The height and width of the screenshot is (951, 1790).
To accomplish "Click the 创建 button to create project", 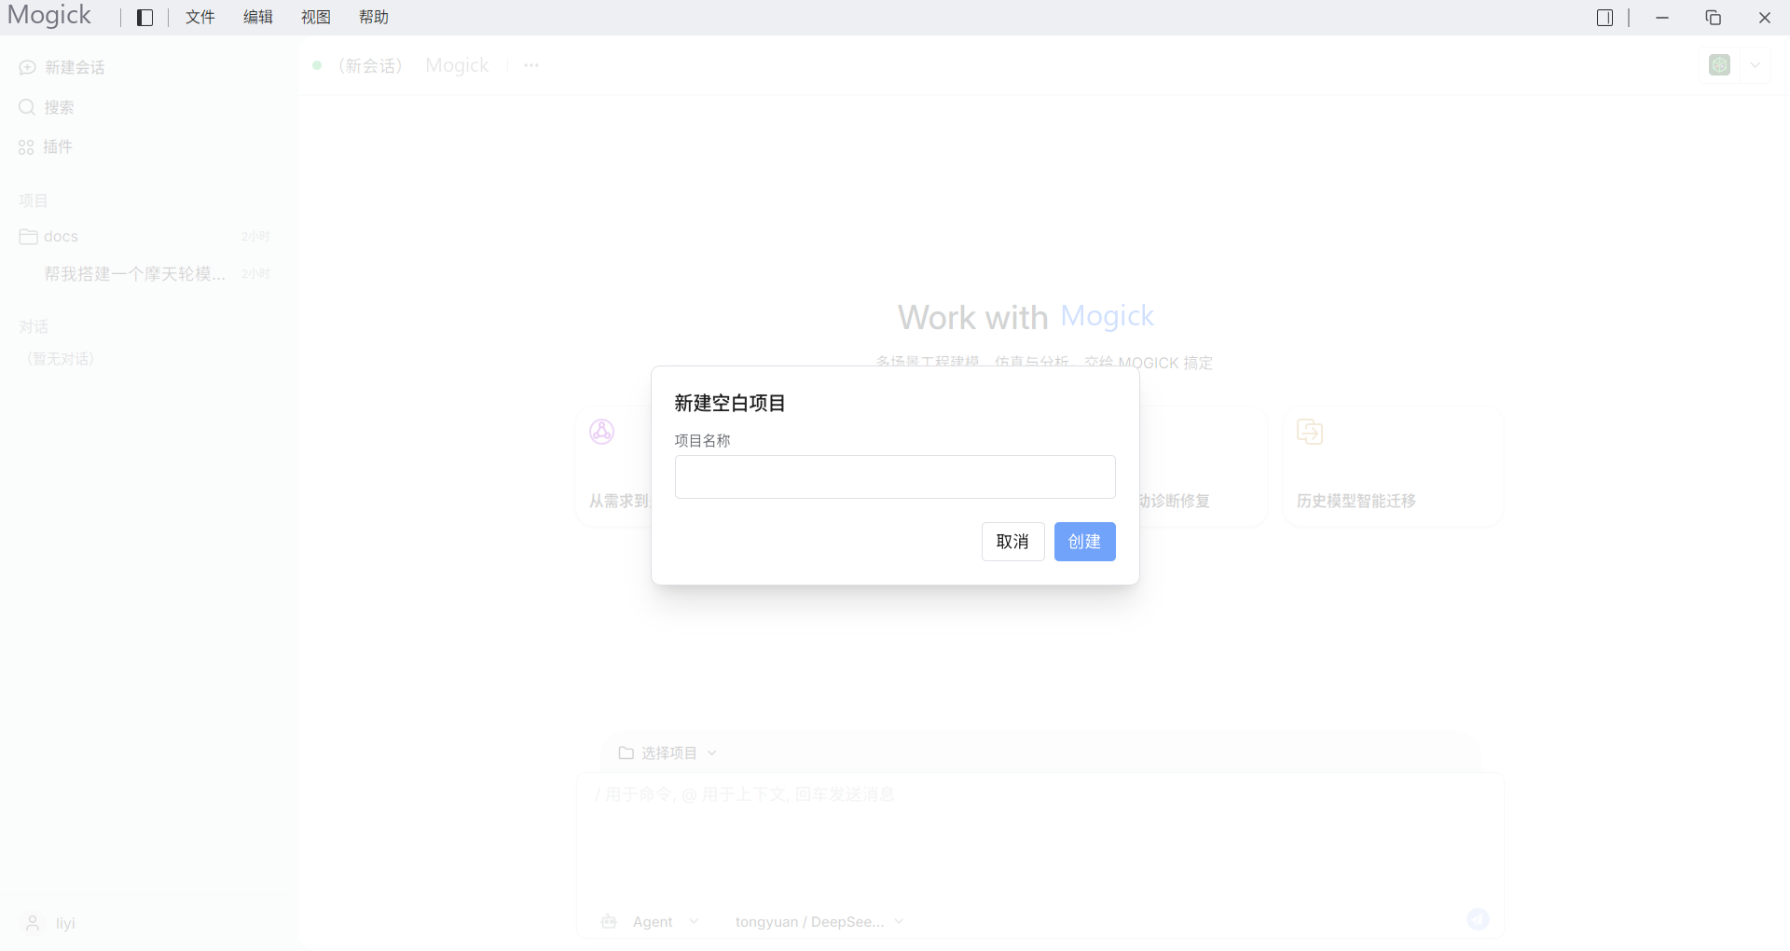I will click(1084, 542).
